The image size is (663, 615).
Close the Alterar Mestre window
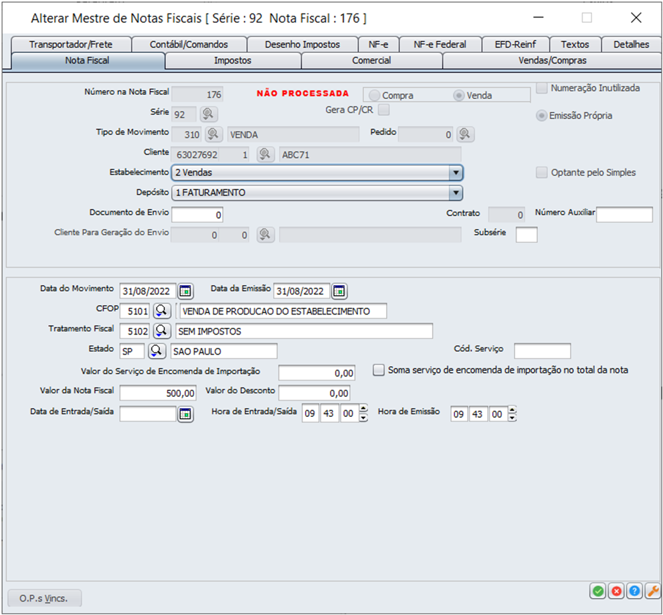[x=636, y=18]
